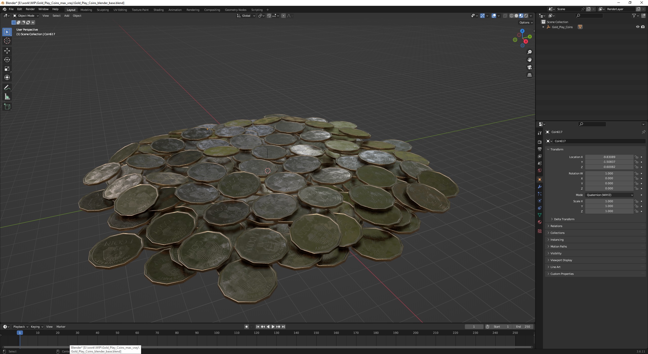Expand the Viewport Display panel
The height and width of the screenshot is (354, 648).
[x=561, y=260]
